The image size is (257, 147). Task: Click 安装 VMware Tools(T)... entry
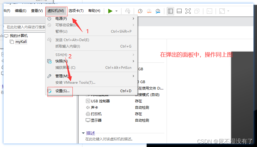click(x=92, y=83)
